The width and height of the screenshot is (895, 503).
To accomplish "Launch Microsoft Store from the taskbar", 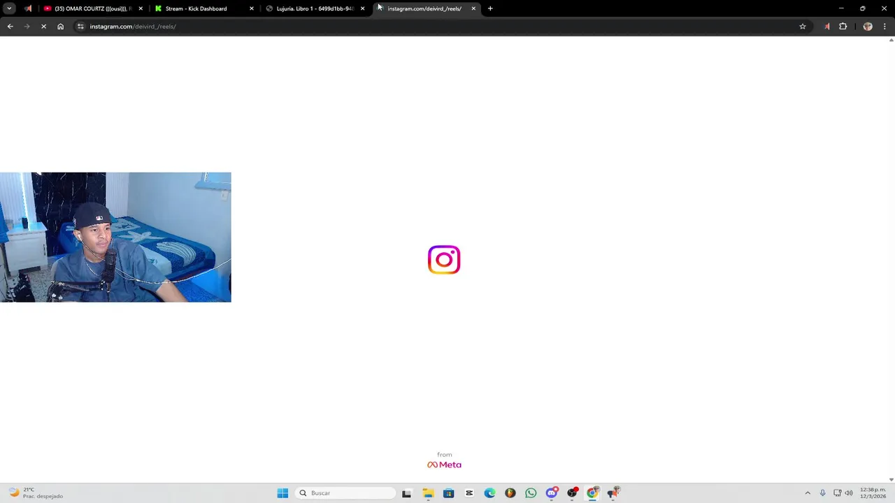I will (448, 493).
